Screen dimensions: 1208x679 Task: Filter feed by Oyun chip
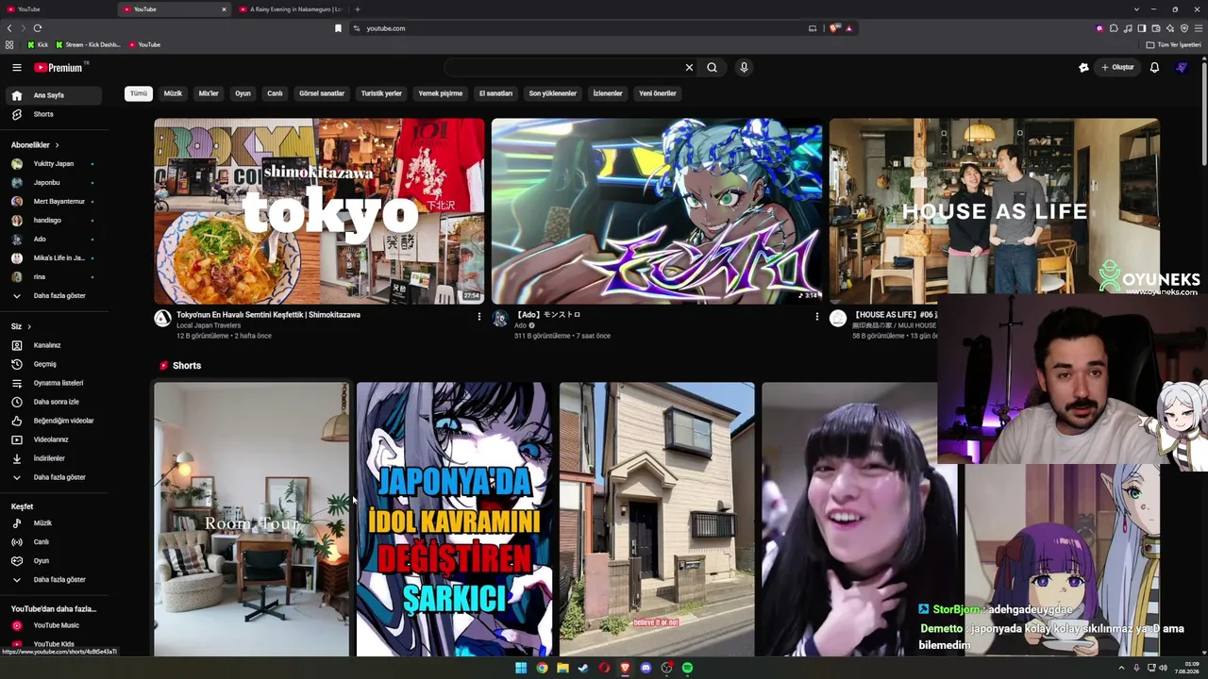[243, 93]
